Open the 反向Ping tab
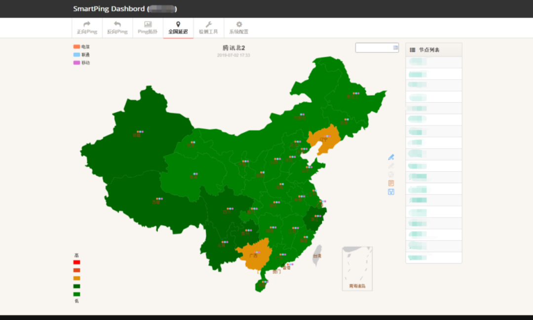Viewport: 533px width, 320px height. 117,28
